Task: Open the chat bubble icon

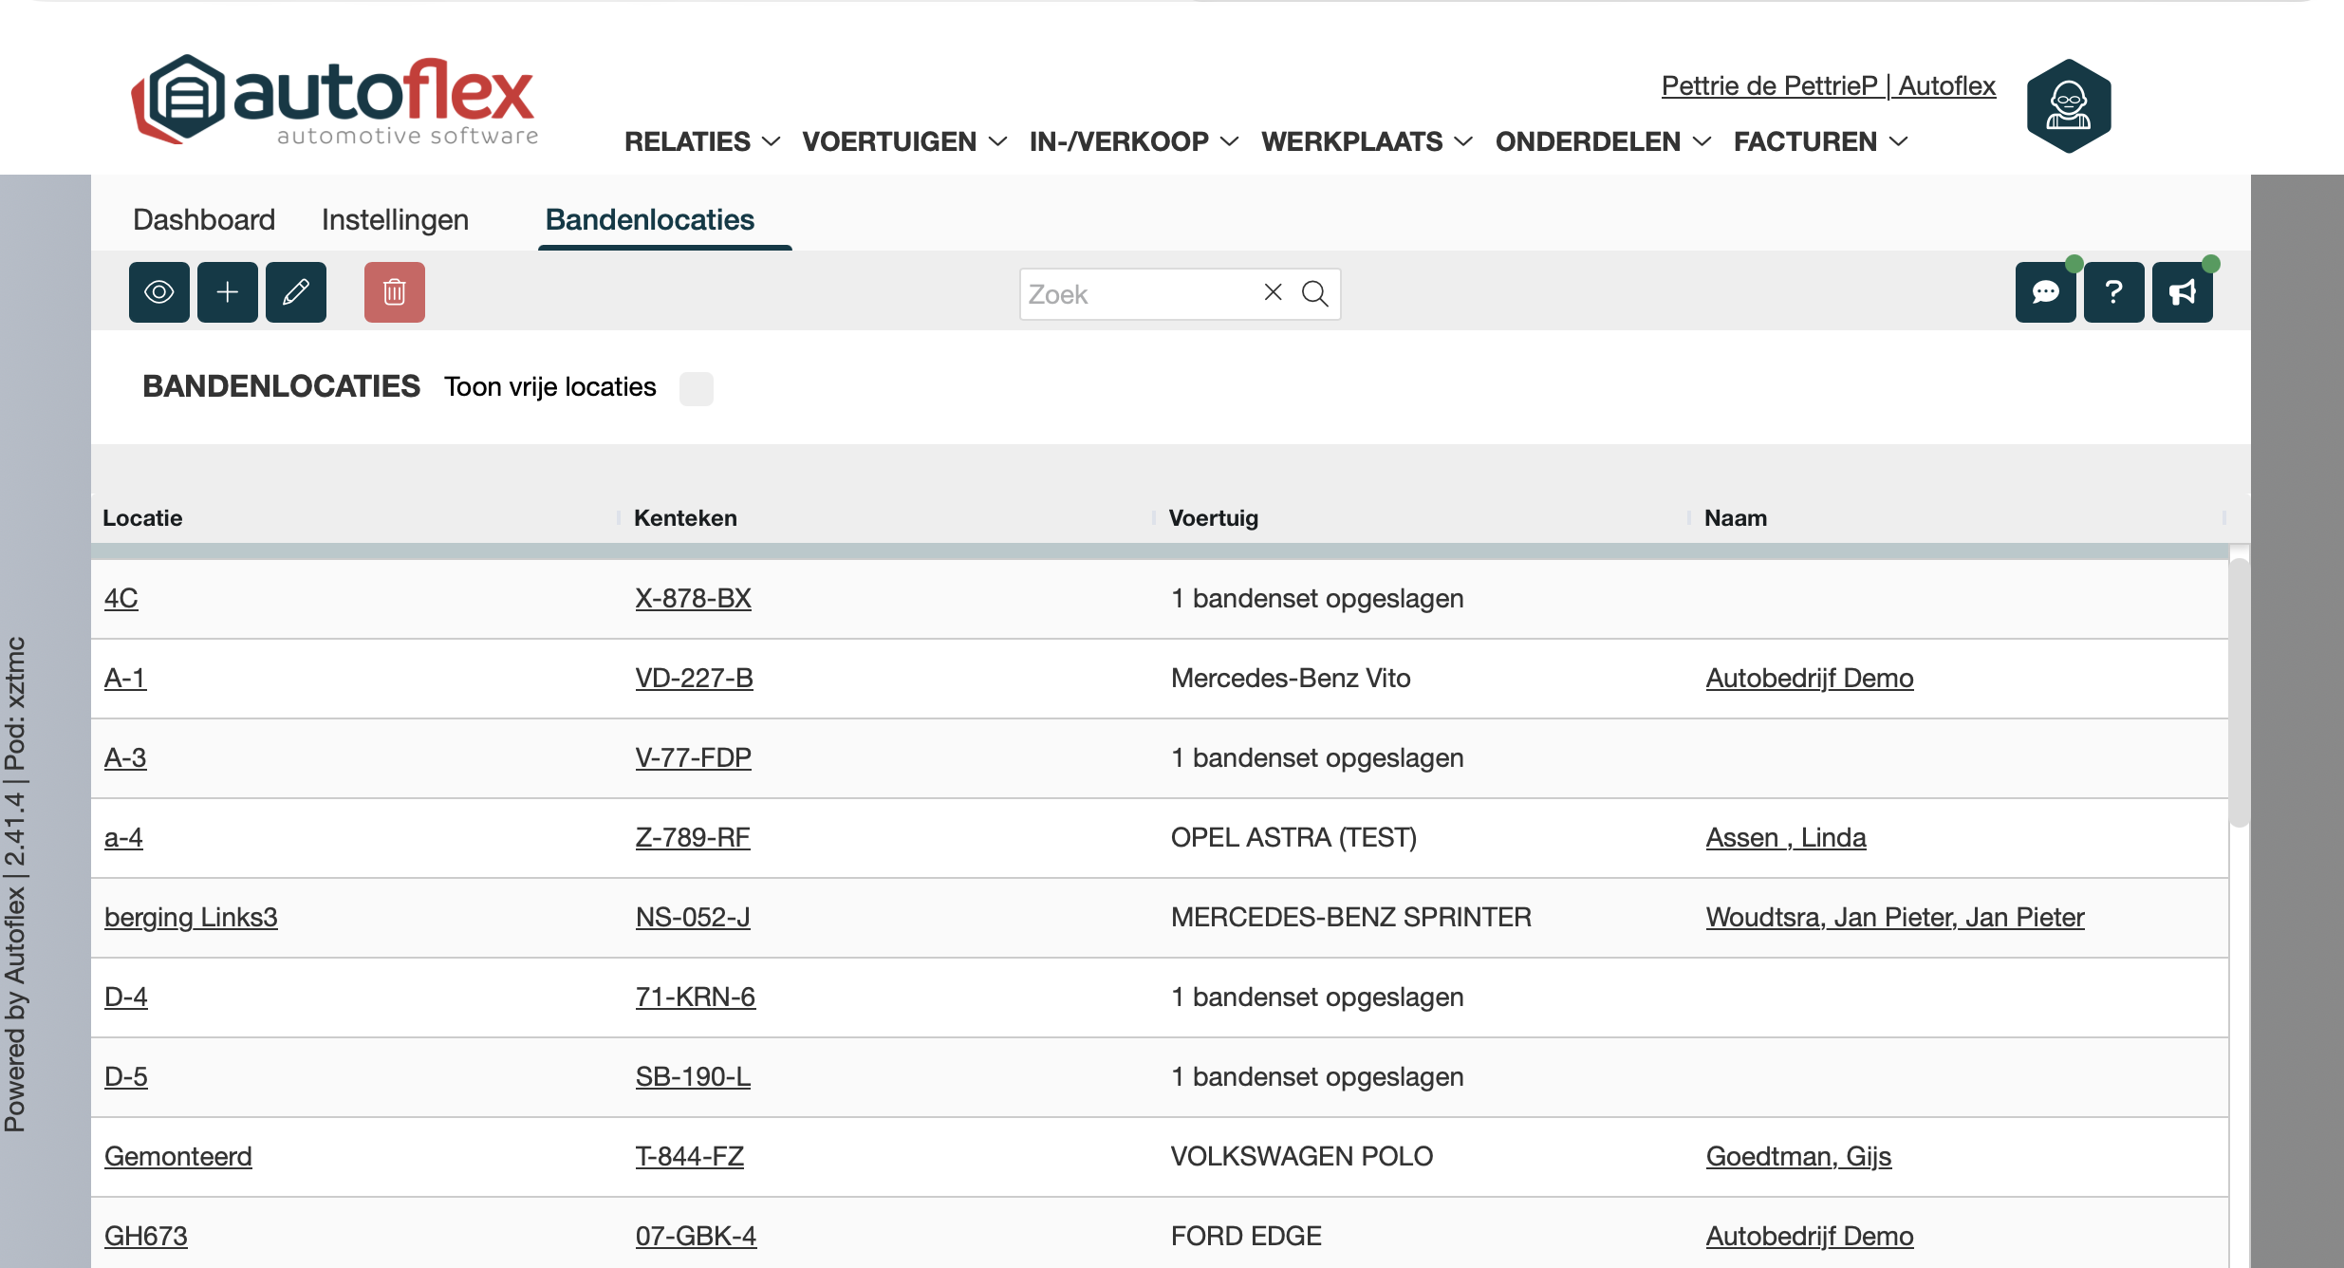Action: [2046, 292]
